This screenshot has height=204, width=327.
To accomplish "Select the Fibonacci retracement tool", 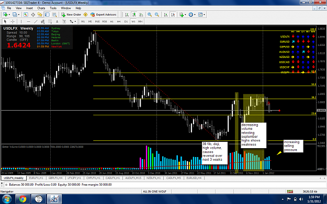I will [50, 21].
